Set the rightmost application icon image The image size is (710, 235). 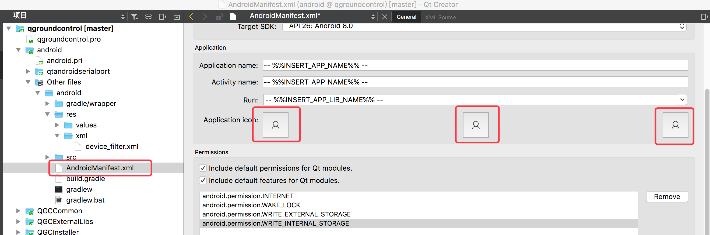(675, 125)
